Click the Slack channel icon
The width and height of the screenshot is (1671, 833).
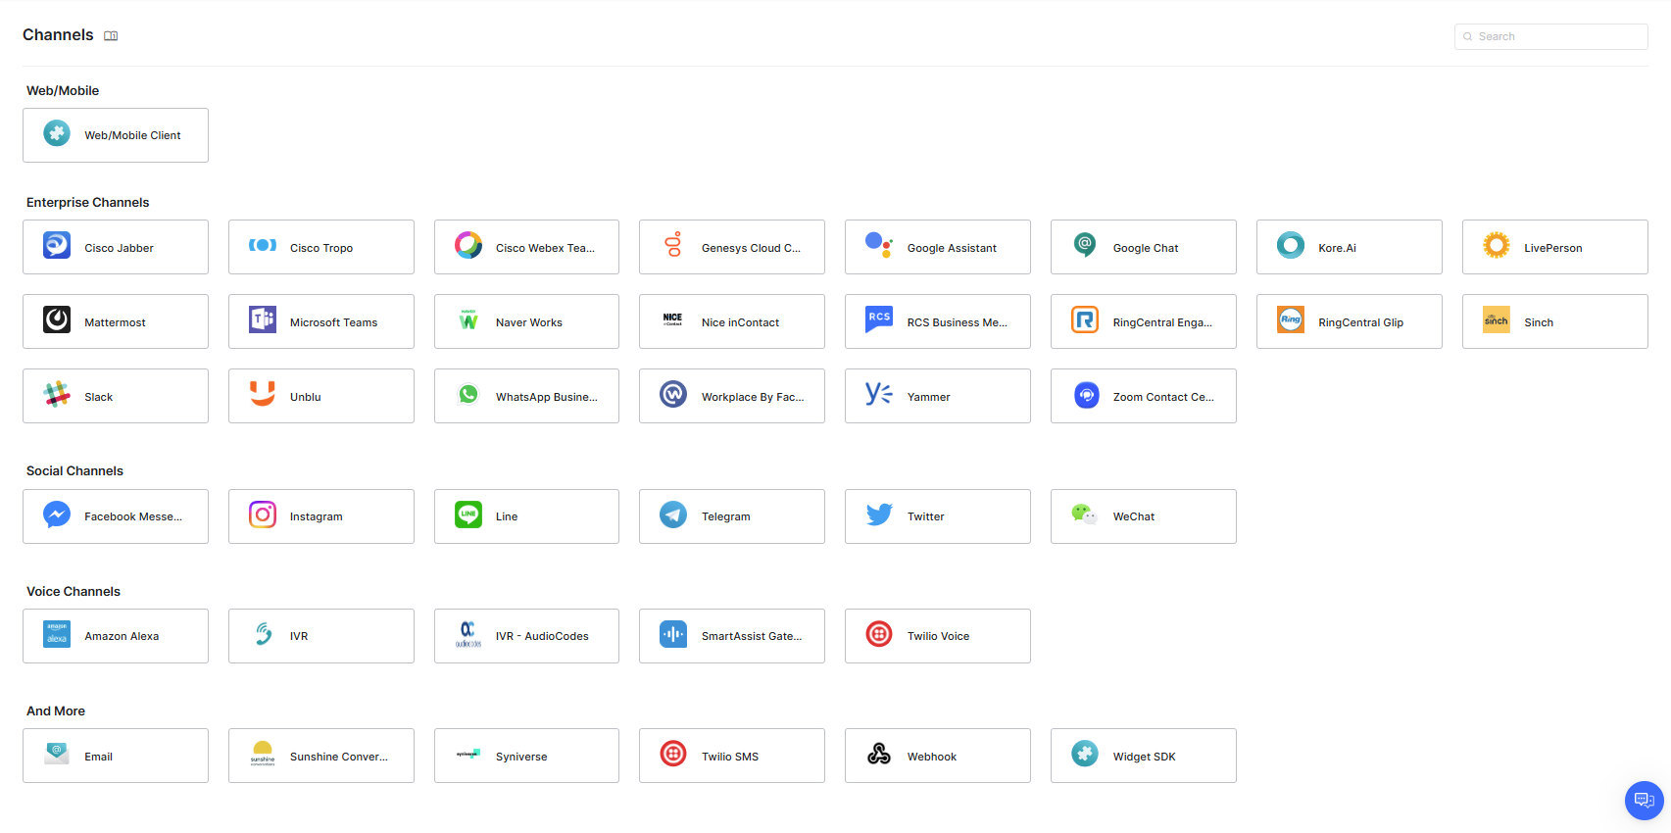point(57,395)
